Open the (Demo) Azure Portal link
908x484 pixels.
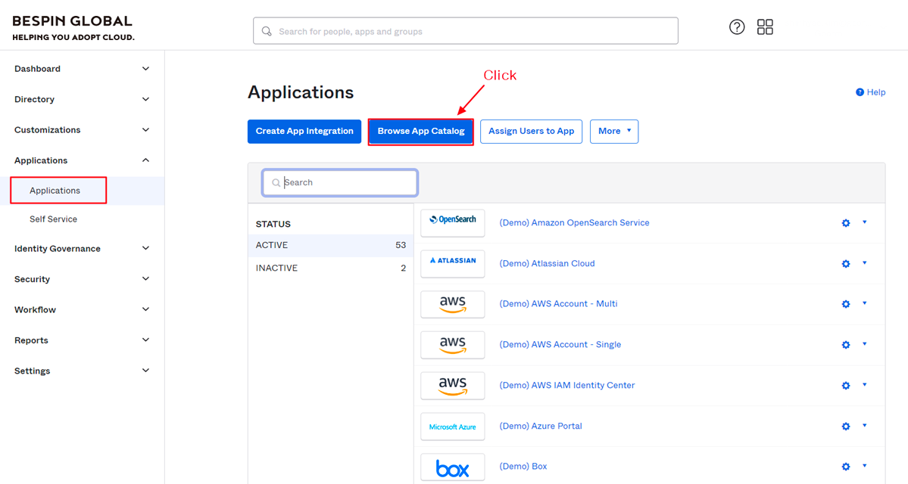tap(541, 426)
